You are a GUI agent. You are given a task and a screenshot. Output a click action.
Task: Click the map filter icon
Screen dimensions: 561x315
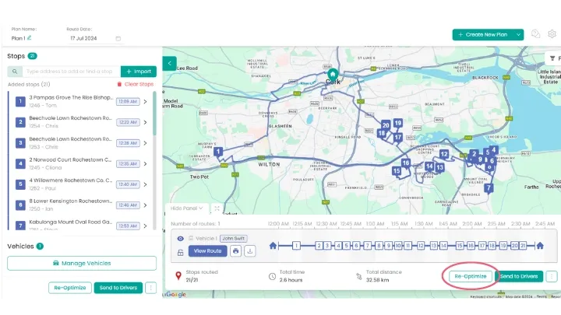552,58
